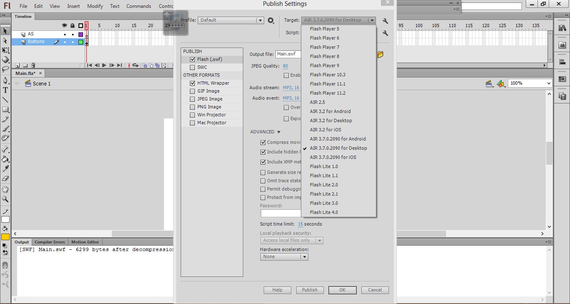570x304 pixels.
Task: Select the Line tool
Action: (x=5, y=100)
